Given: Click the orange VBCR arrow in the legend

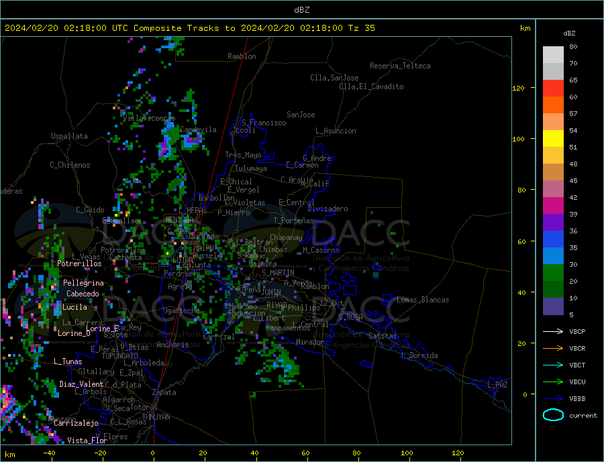Looking at the screenshot, I should pyautogui.click(x=553, y=349).
